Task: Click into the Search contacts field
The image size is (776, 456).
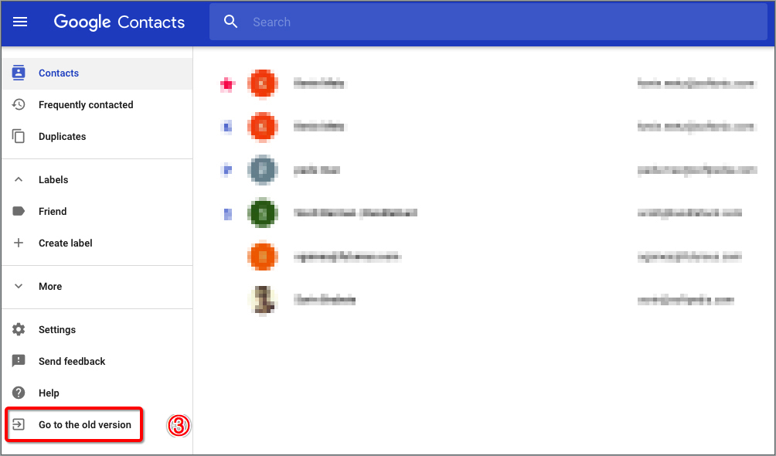Action: [x=488, y=22]
